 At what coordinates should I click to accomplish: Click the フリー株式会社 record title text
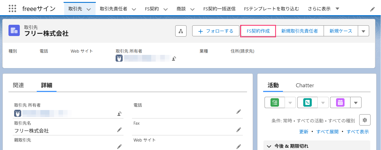point(46,34)
